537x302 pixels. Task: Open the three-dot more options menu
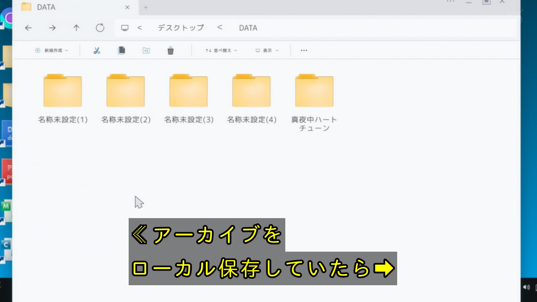[x=304, y=51]
